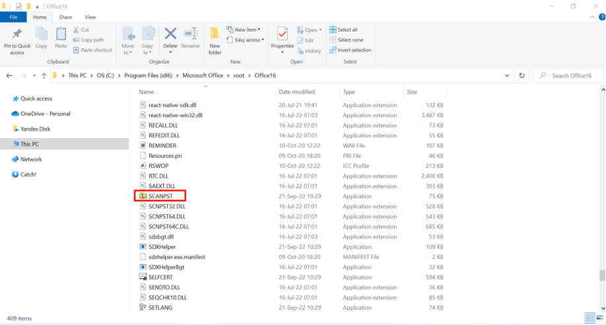Open the Quick Access Toolbar customize arrow
The width and height of the screenshot is (606, 325).
coord(37,7)
